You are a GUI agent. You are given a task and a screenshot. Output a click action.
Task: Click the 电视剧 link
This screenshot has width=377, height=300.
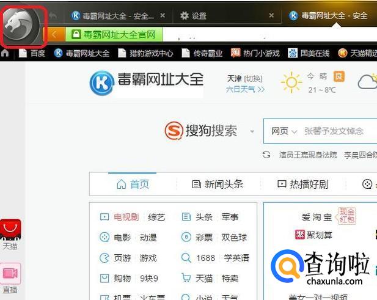[x=126, y=217]
